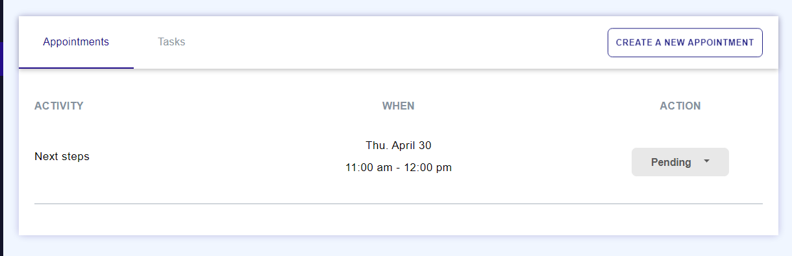Screen dimensions: 792x256
Task: Click the Create a New Appointment button
Action: 685,43
